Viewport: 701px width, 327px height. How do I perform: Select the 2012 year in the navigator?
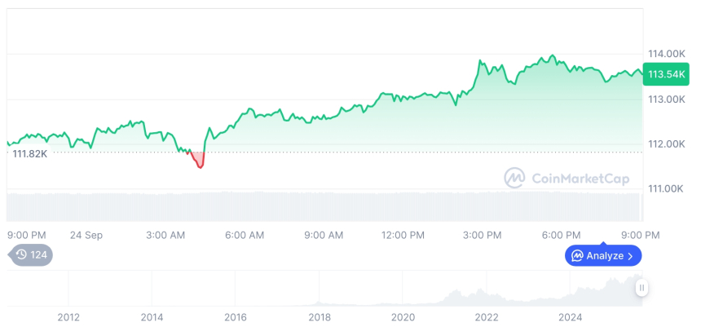(68, 317)
